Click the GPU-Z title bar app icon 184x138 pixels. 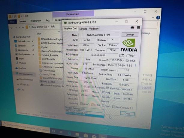tap(65, 22)
